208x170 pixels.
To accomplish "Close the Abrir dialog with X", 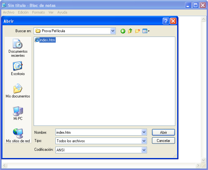I will point(173,21).
